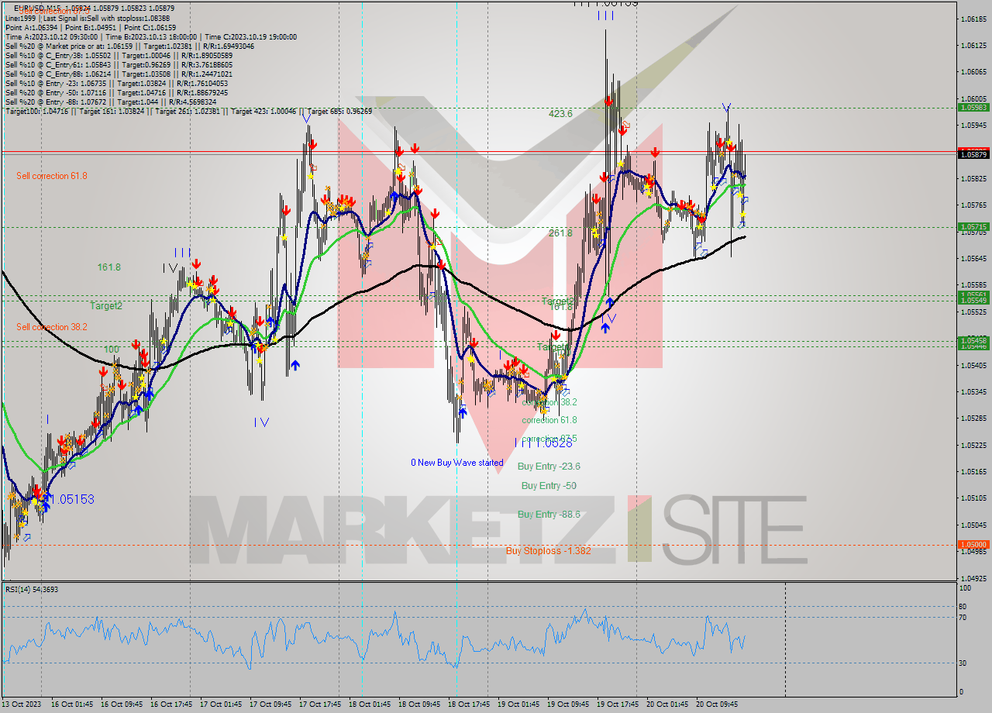Click the 'Sell %10 @ C_Entry61' line

point(119,64)
